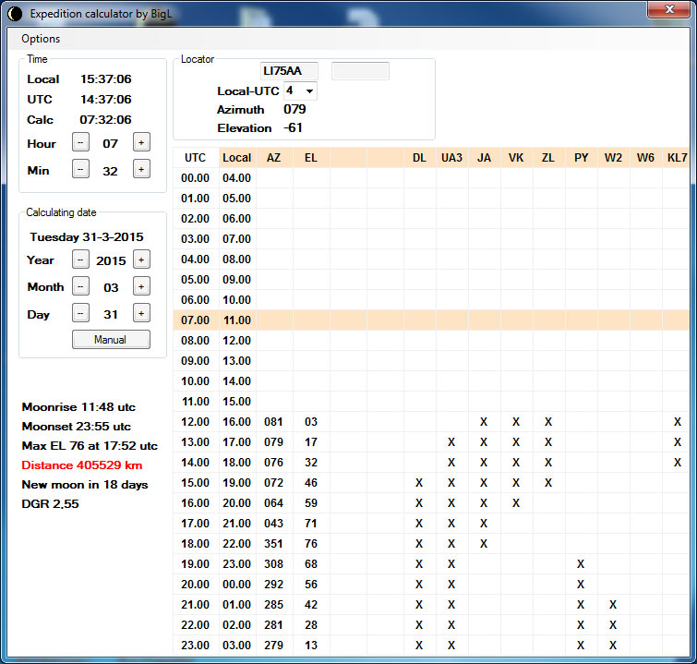Click the app icon in title bar
The height and width of the screenshot is (664, 697).
point(14,13)
